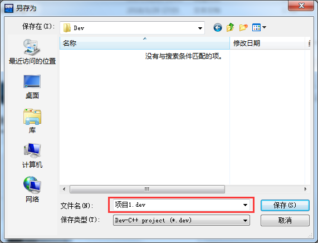Click the horizontal scrollbar thumb

tap(147, 189)
